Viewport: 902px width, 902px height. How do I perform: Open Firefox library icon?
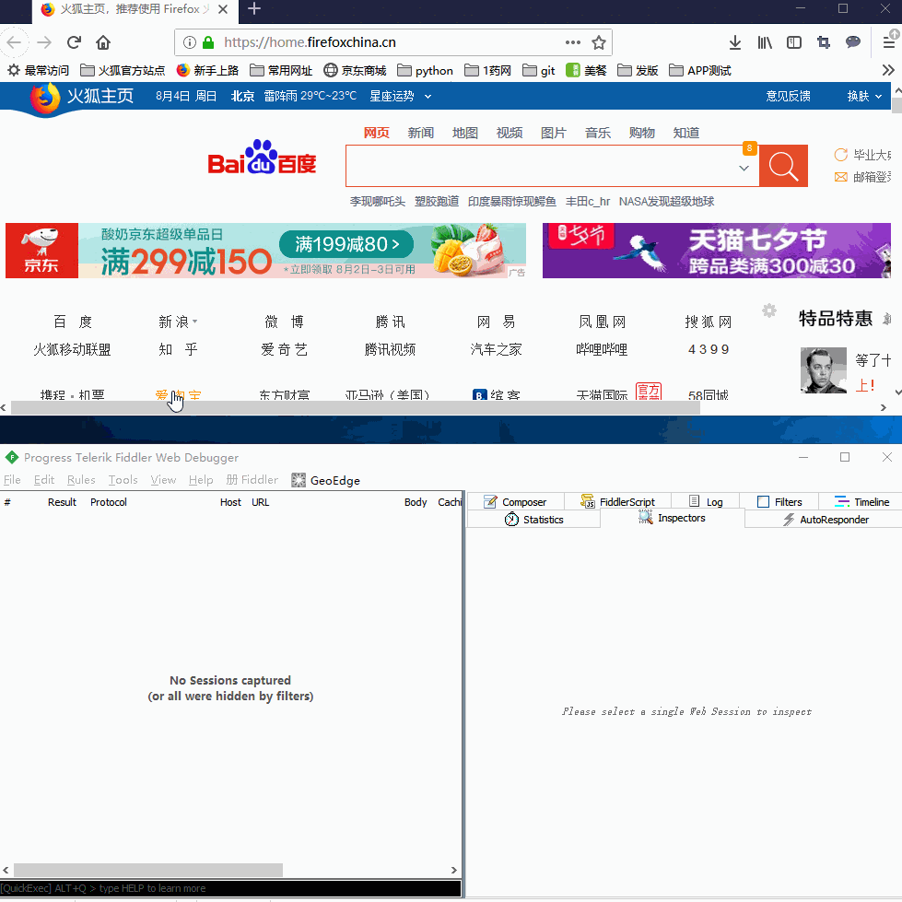pos(765,42)
